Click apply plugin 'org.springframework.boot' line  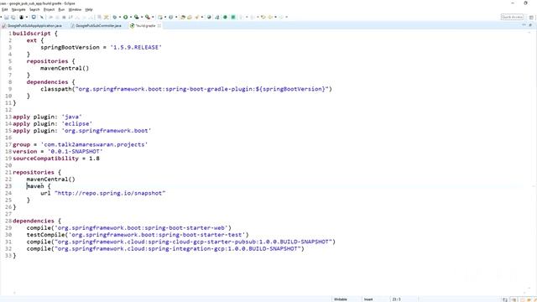(82, 131)
